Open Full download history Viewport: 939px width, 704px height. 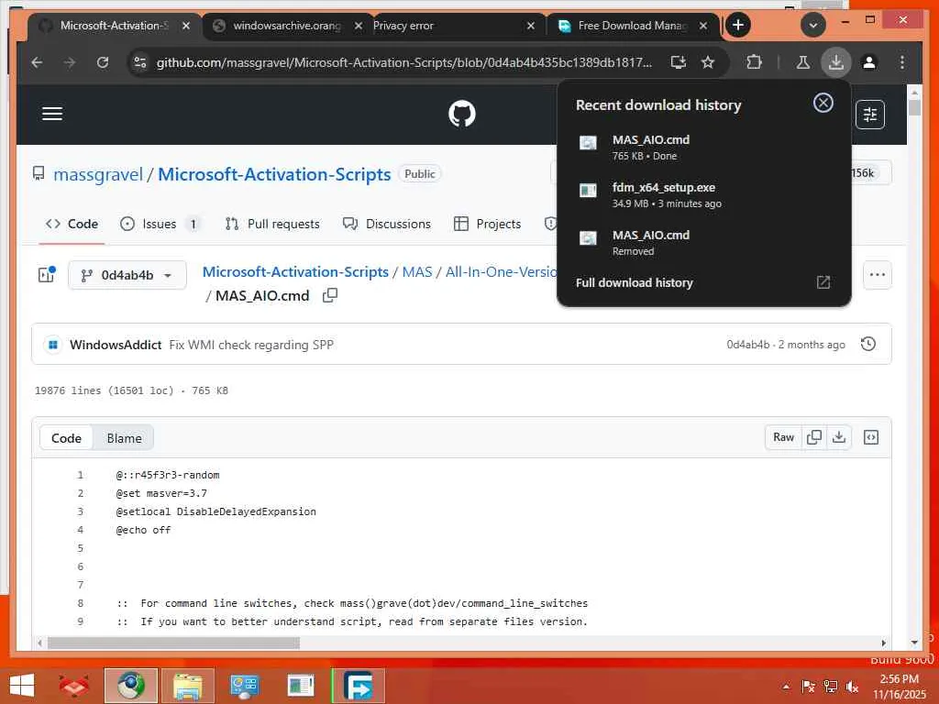[635, 282]
